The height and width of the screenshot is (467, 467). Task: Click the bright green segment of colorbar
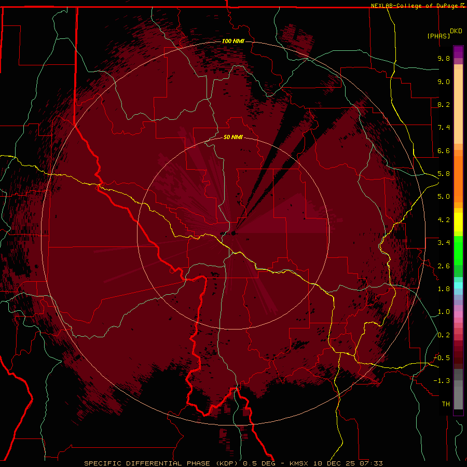coord(458,250)
